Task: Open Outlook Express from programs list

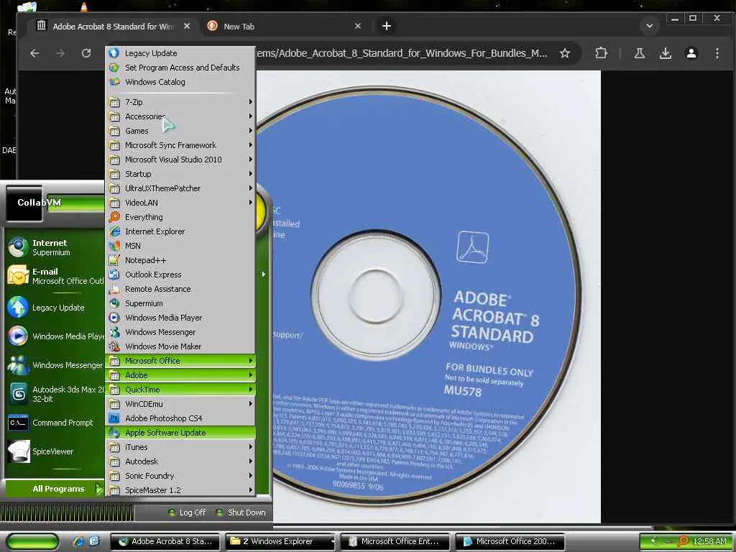Action: 180,275
